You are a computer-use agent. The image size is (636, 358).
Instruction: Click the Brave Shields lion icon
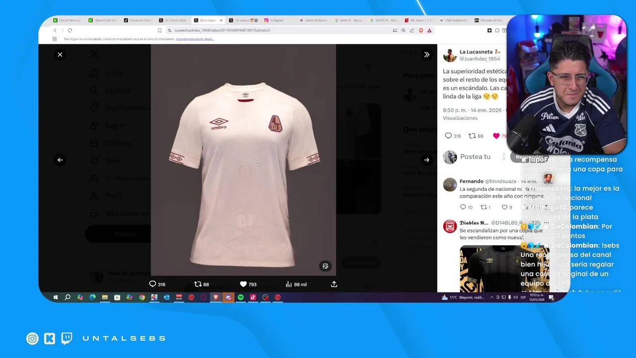coord(421,30)
